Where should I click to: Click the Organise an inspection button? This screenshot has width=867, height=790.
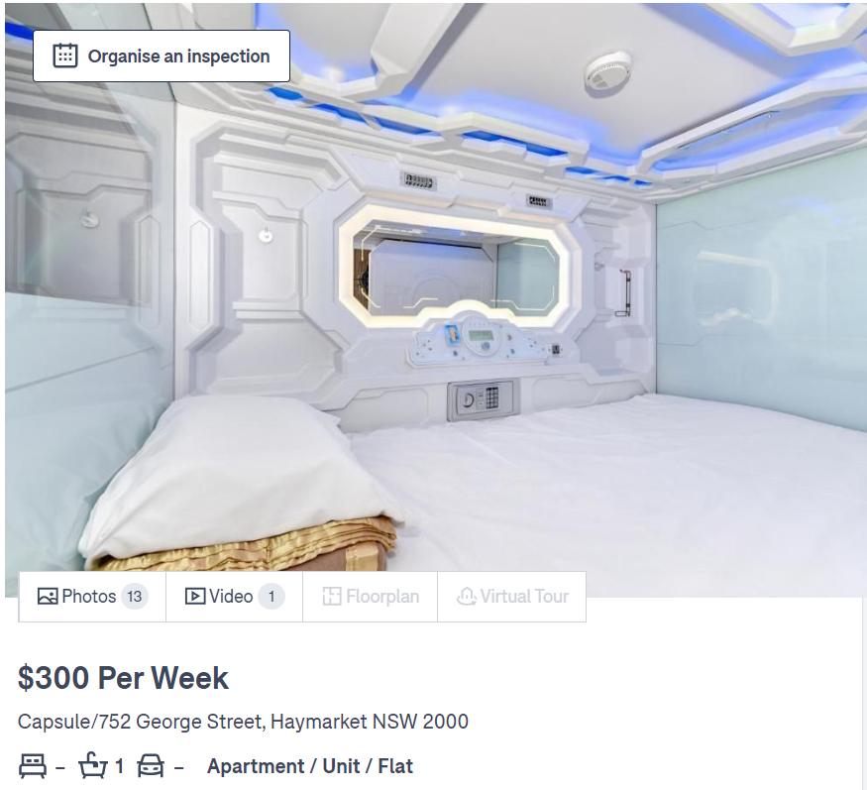point(162,56)
